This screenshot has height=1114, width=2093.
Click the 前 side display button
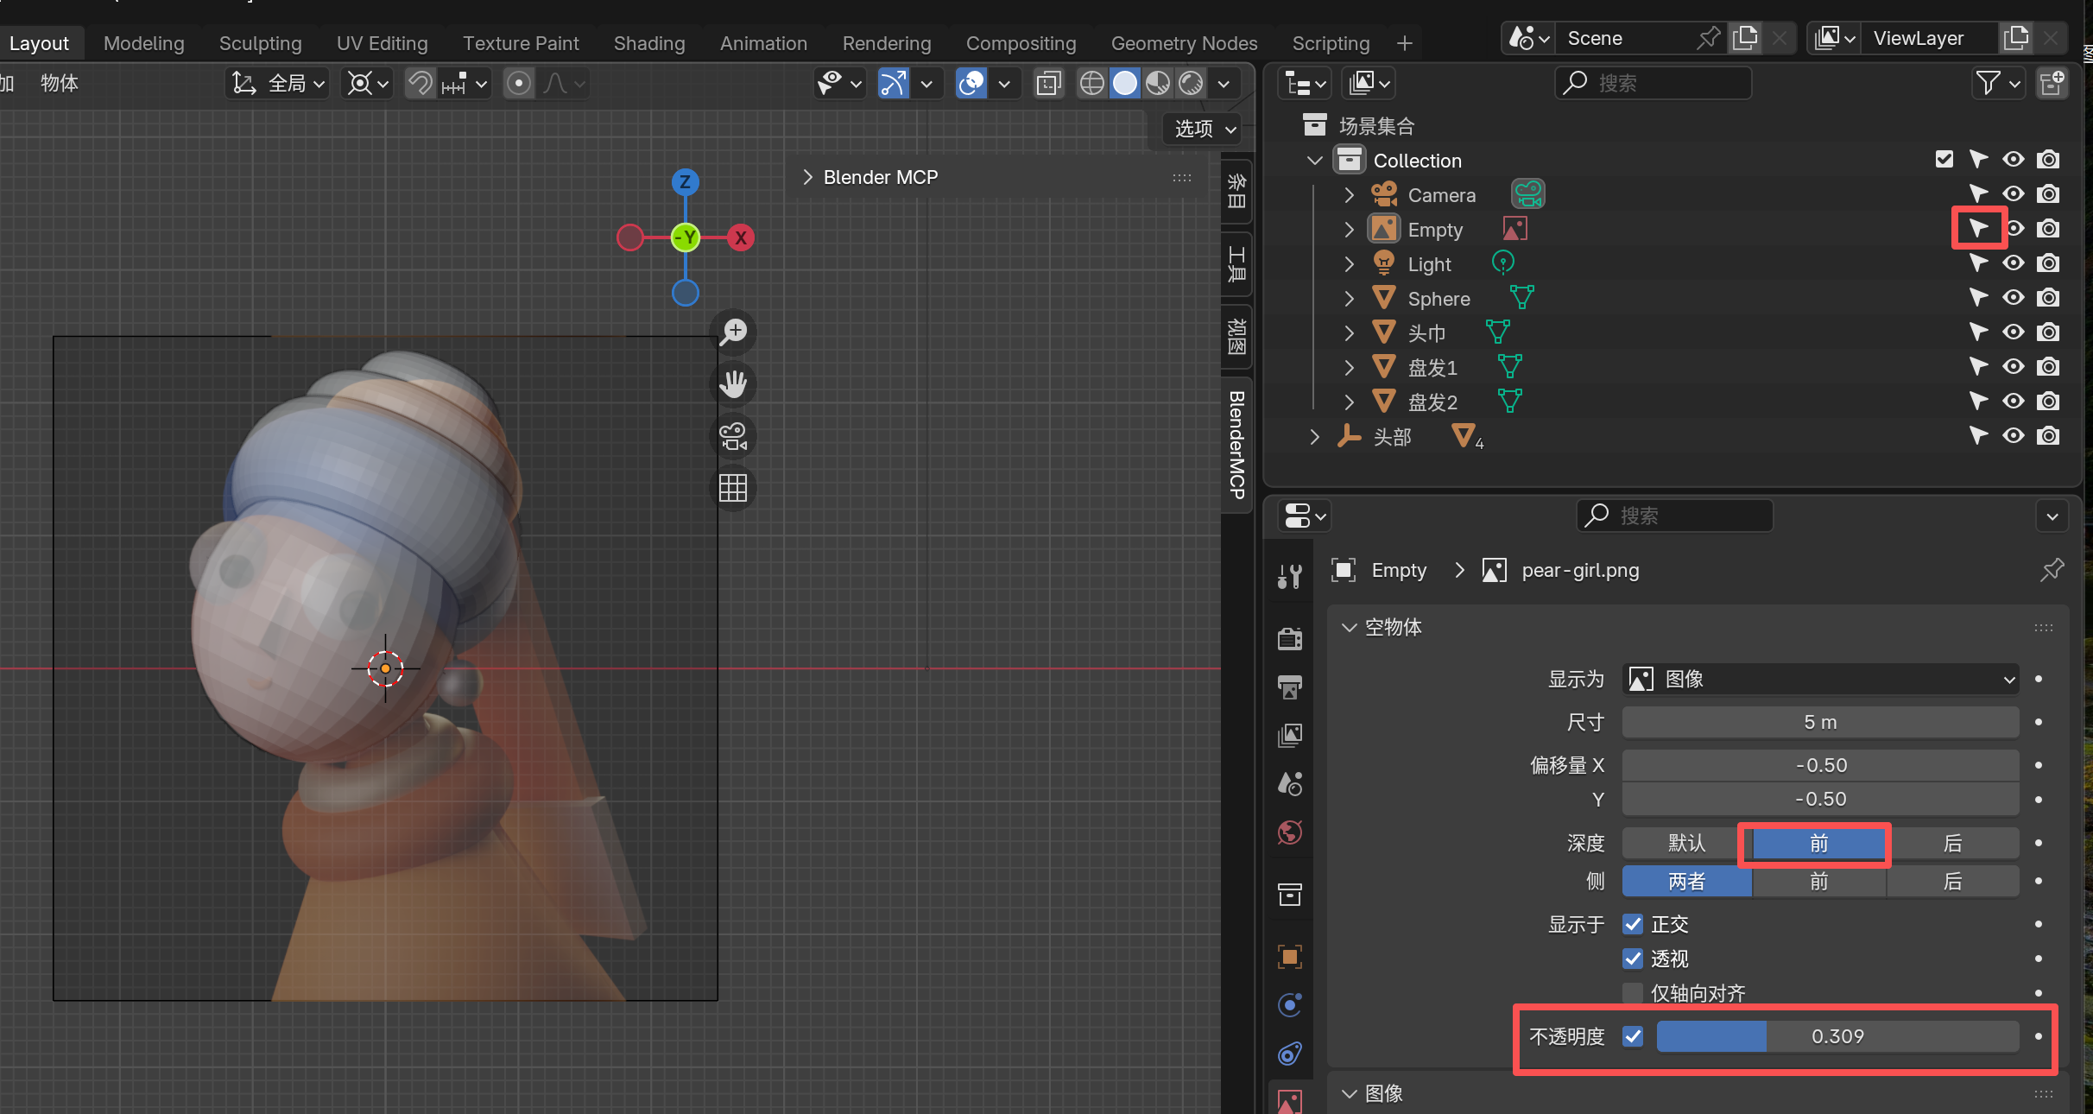(1818, 882)
